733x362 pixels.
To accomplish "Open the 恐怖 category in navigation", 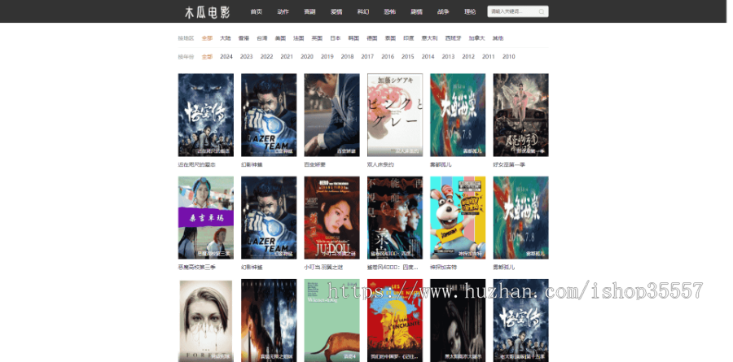I will point(389,12).
